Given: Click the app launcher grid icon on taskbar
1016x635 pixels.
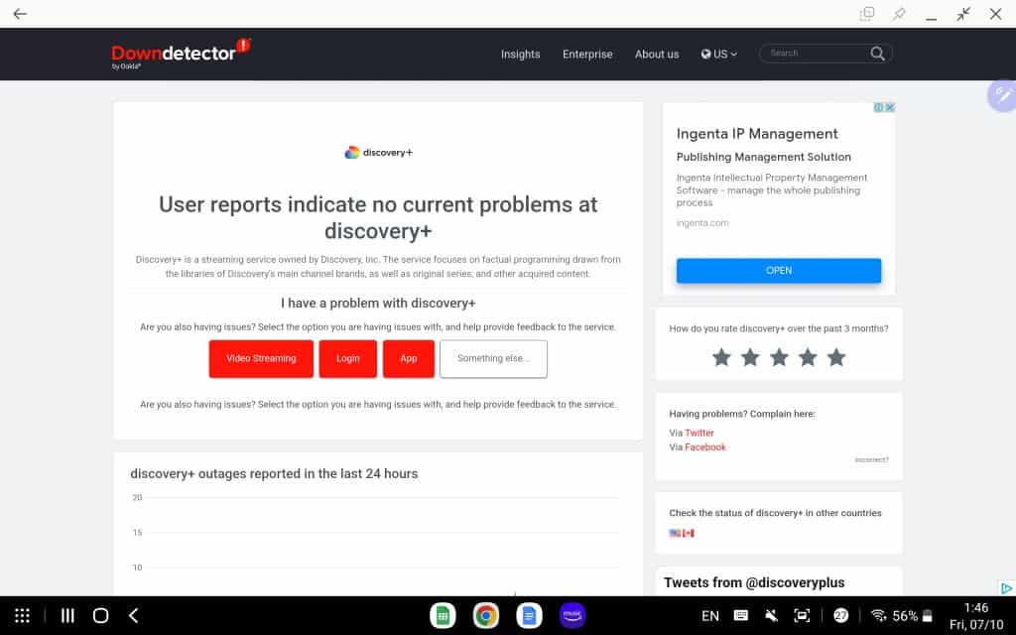Looking at the screenshot, I should pos(22,615).
